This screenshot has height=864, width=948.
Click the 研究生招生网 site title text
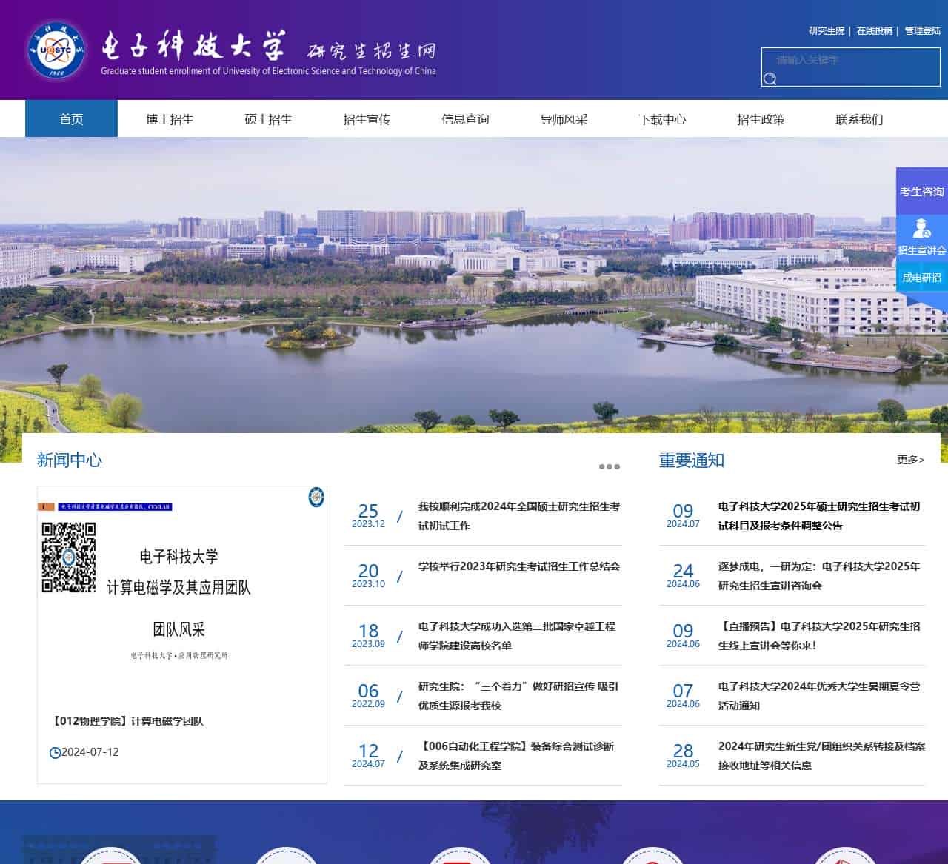(371, 50)
